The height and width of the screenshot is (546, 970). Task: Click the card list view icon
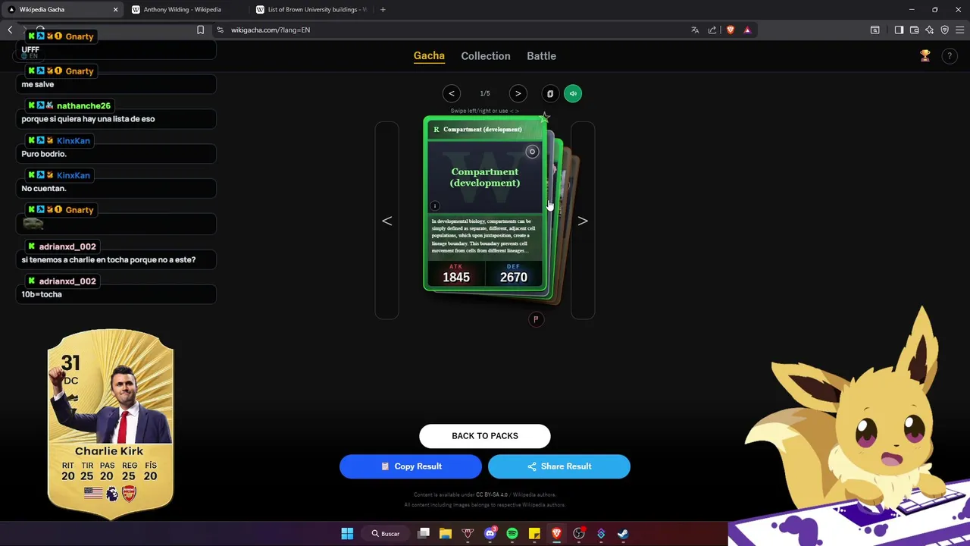point(550,93)
